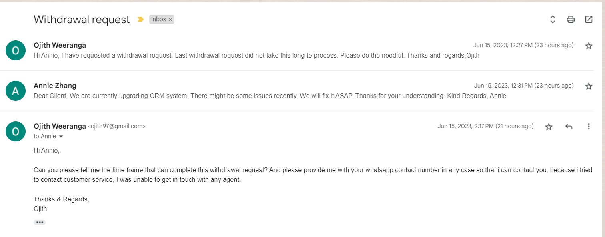Viewport: 605px width, 237px height.
Task: Click sender name Ojith Weeranga on last message
Action: pyautogui.click(x=60, y=126)
